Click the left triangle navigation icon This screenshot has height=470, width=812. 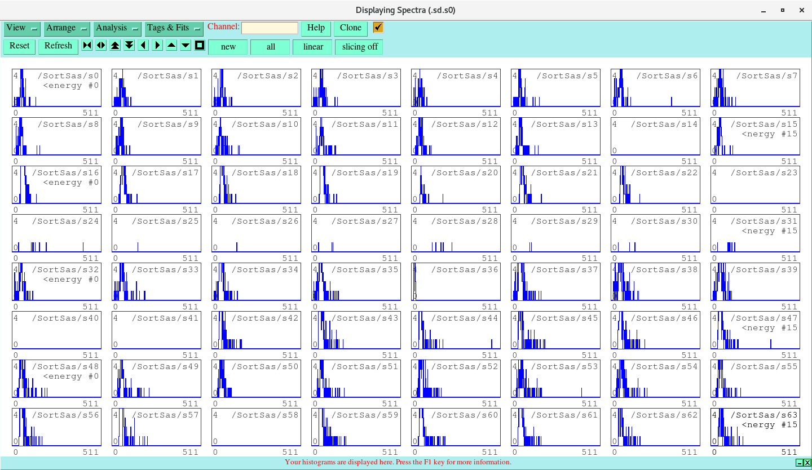[143, 46]
